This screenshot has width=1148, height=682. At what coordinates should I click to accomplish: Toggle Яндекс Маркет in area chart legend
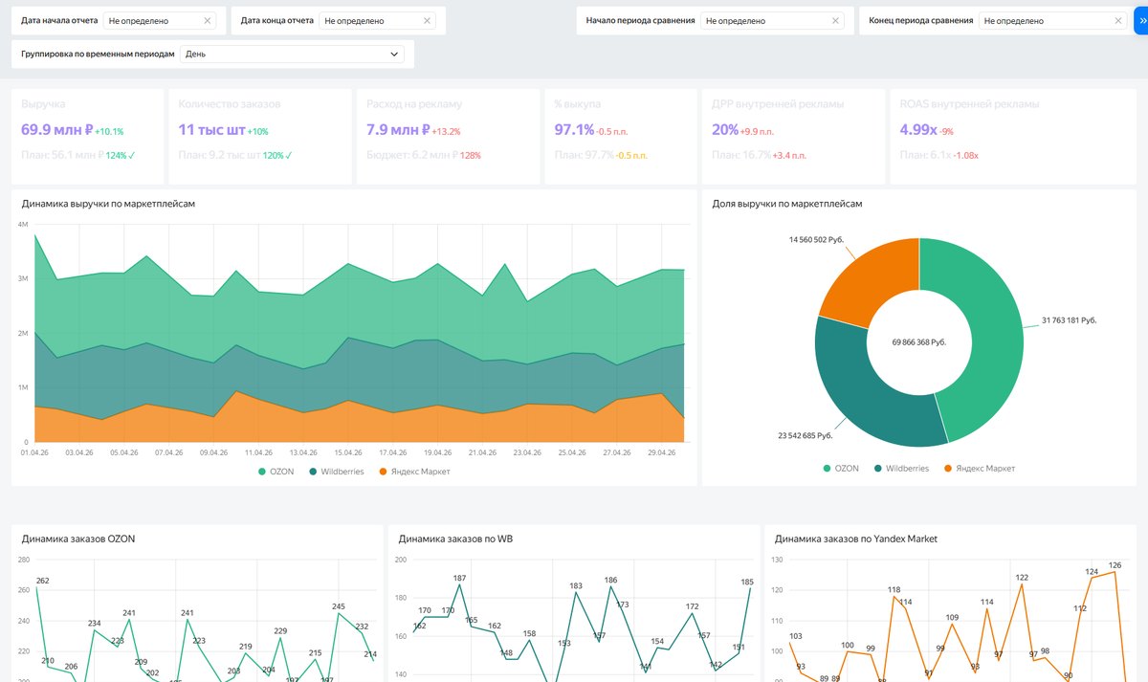(414, 472)
